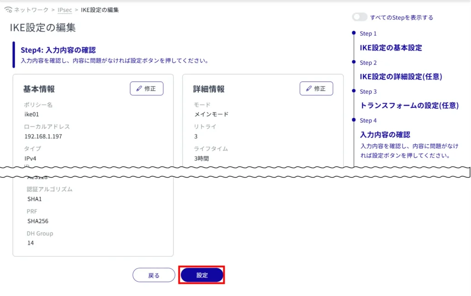Enable the すべてのStepを表示する toggle switch
Screen dimensions: 471x296
click(359, 17)
